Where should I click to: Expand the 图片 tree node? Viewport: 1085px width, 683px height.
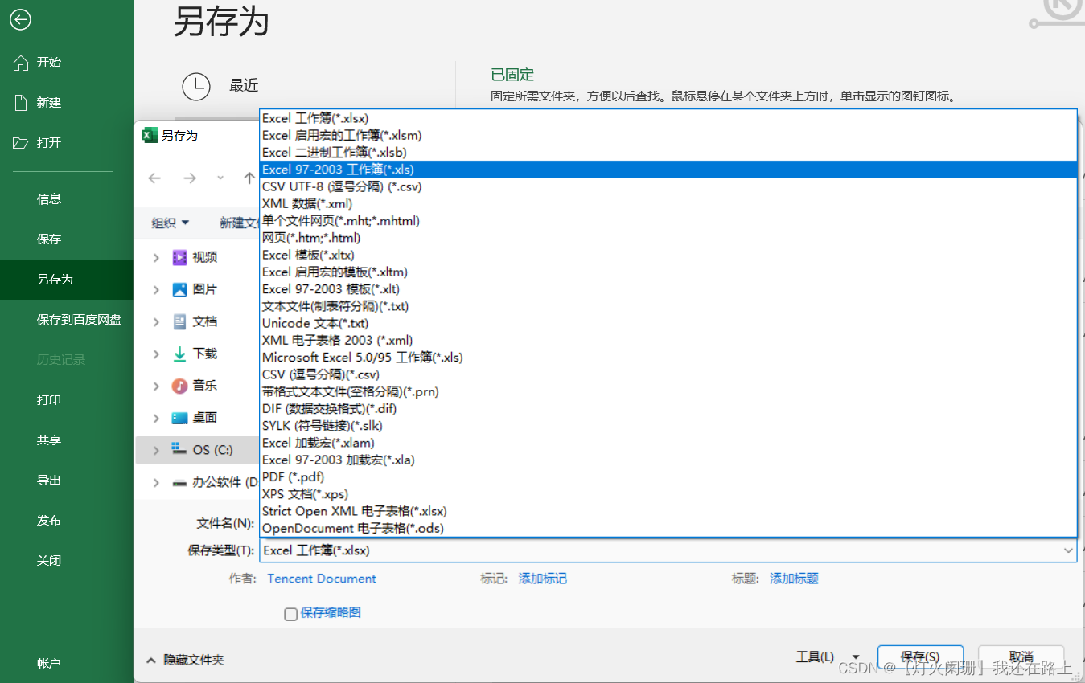coord(156,289)
